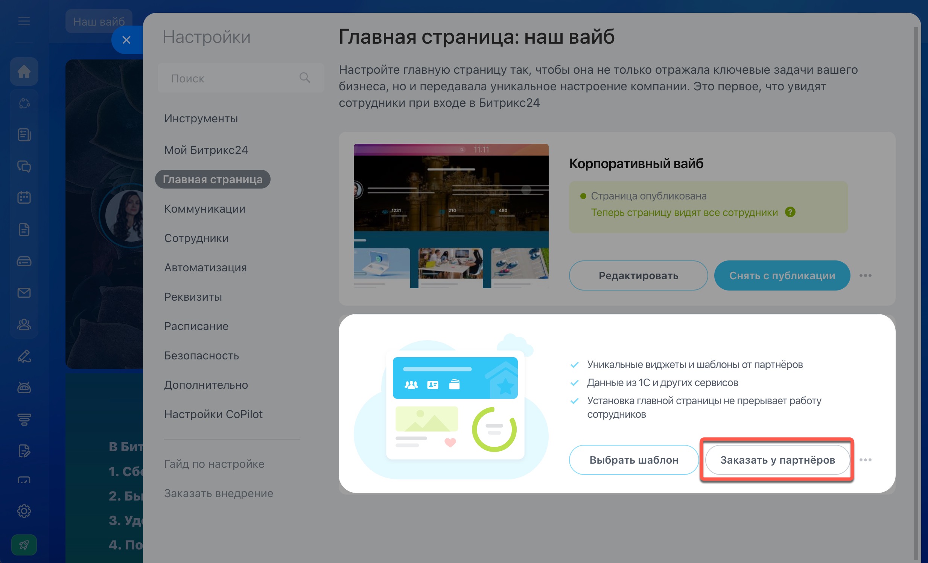Screen dimensions: 928x563
Task: Open the hamburger menu in left sidebar
Action: point(24,21)
